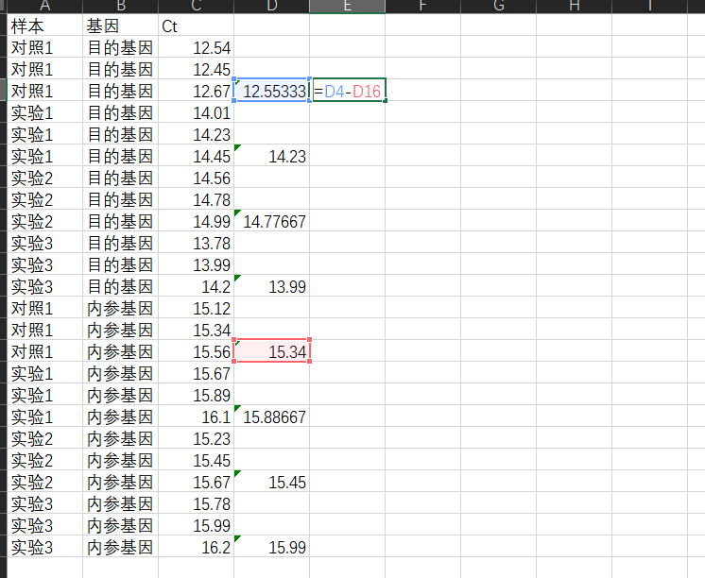
Task: Click the Ct value 13.78
Action: tap(196, 244)
